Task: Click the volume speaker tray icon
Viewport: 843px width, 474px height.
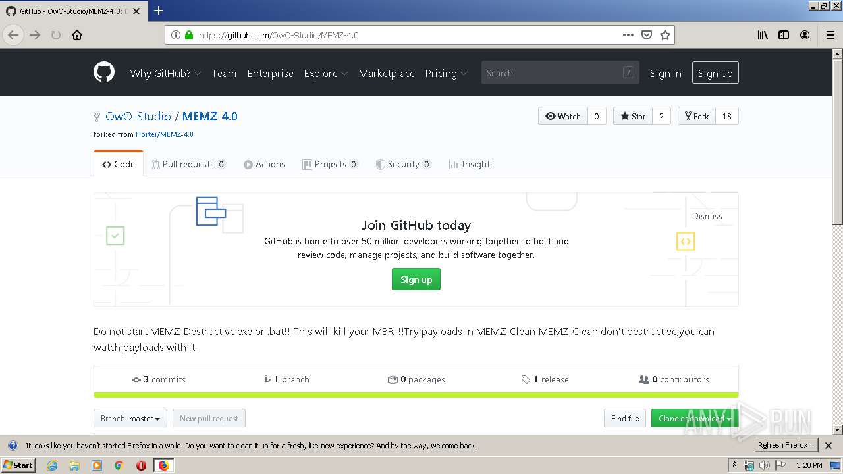Action: (x=765, y=465)
